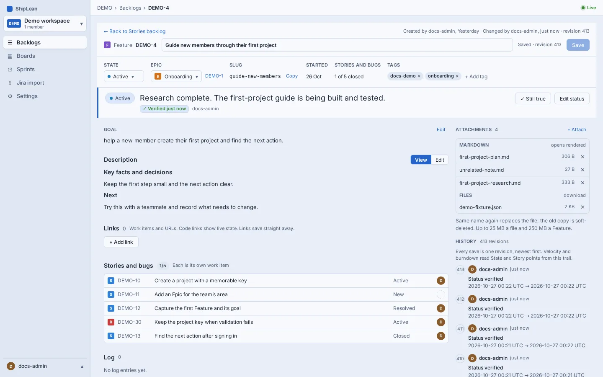Expand the docs-admin user menu
This screenshot has height=377, width=603.
45,366
